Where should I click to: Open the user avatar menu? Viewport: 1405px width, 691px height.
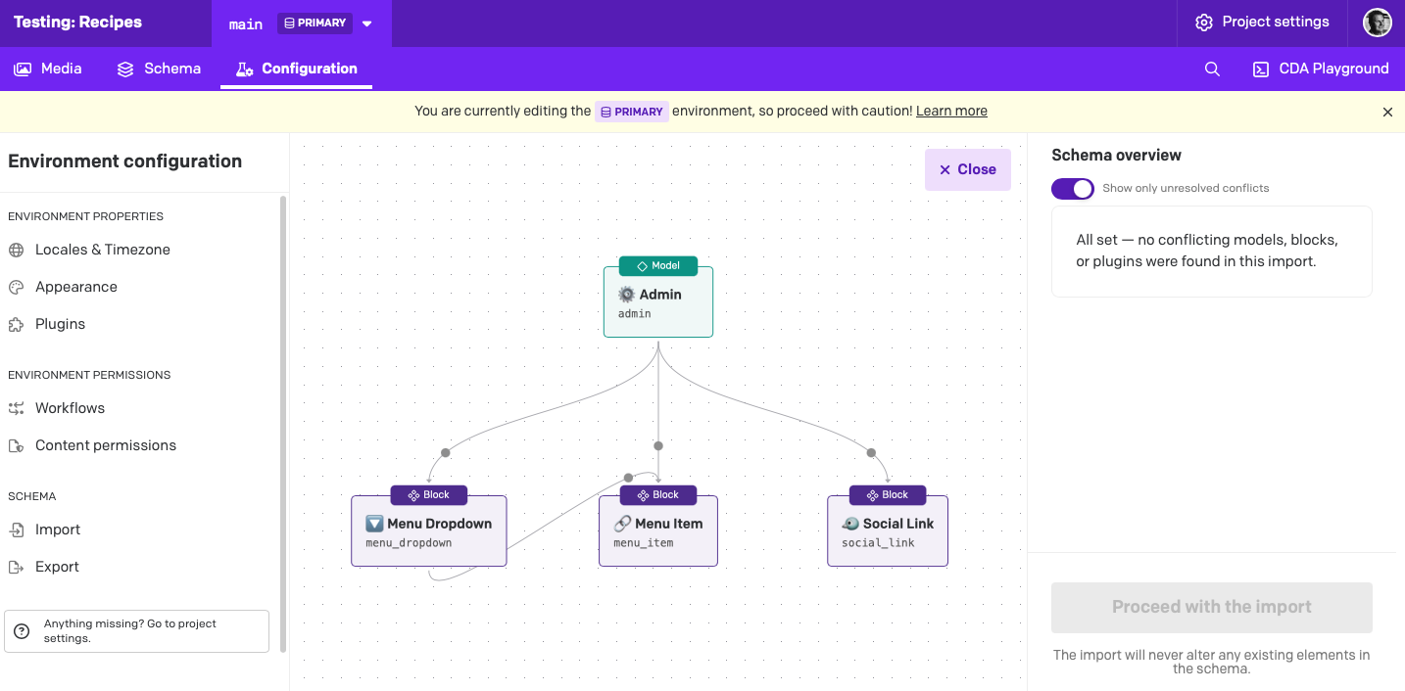[1377, 23]
